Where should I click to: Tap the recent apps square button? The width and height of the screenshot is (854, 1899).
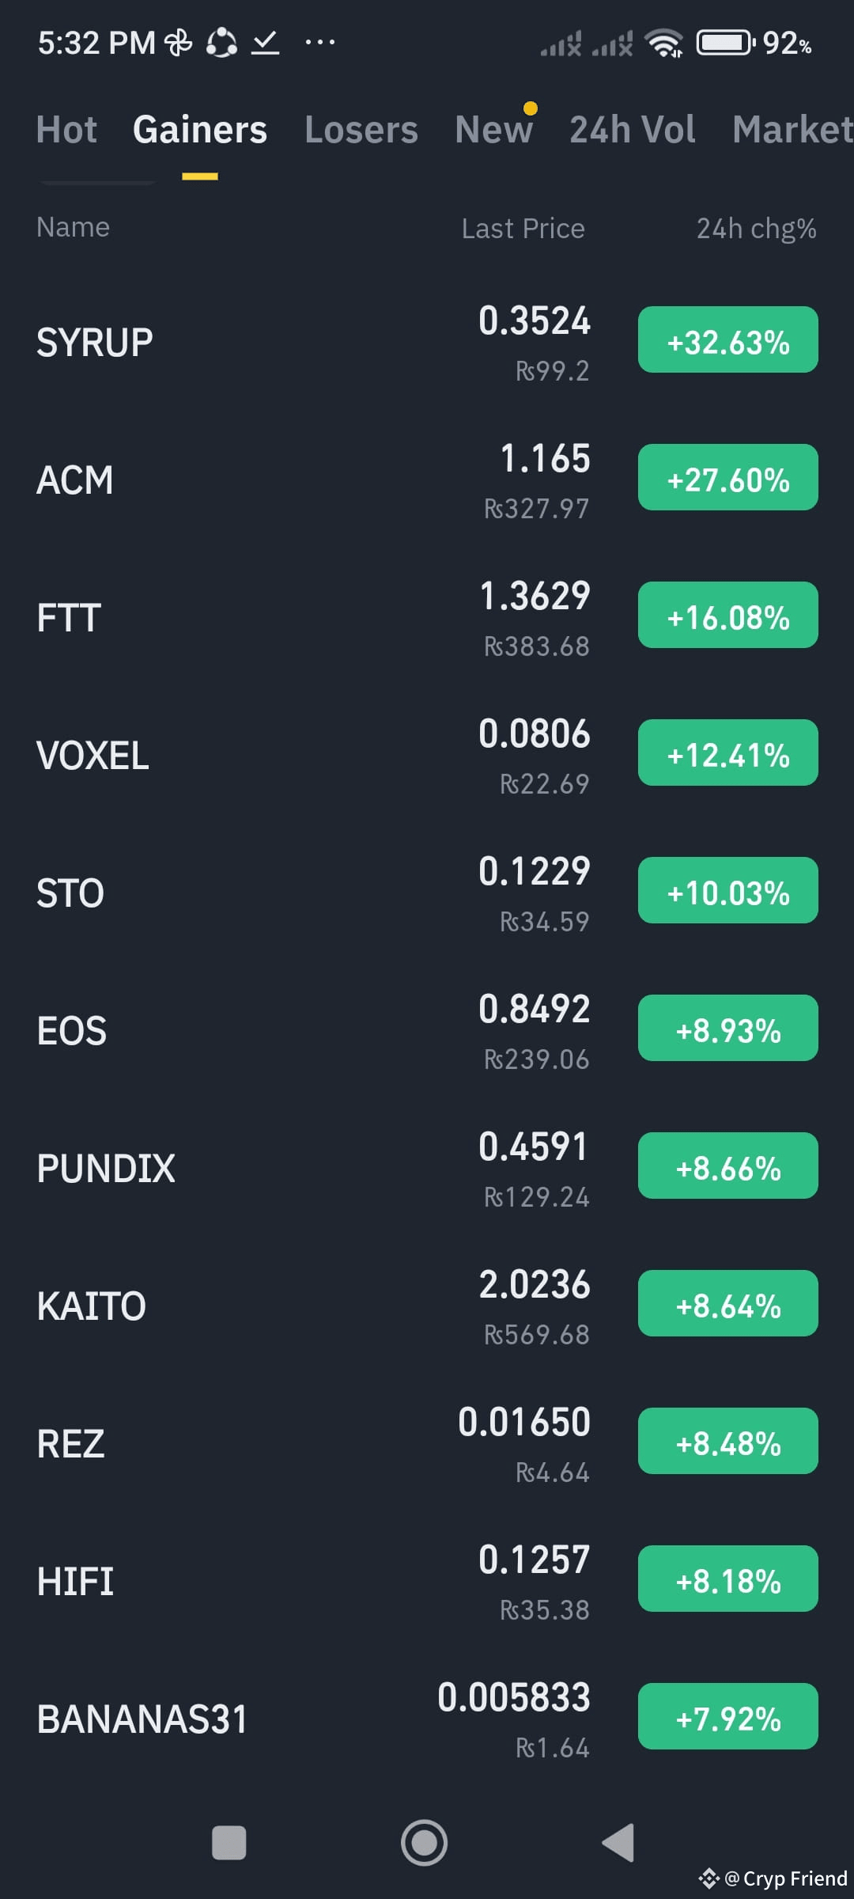(229, 1843)
